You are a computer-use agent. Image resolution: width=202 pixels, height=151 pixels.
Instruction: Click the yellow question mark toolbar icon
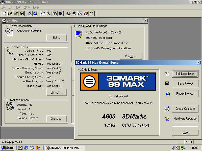pyautogui.click(x=92, y=13)
